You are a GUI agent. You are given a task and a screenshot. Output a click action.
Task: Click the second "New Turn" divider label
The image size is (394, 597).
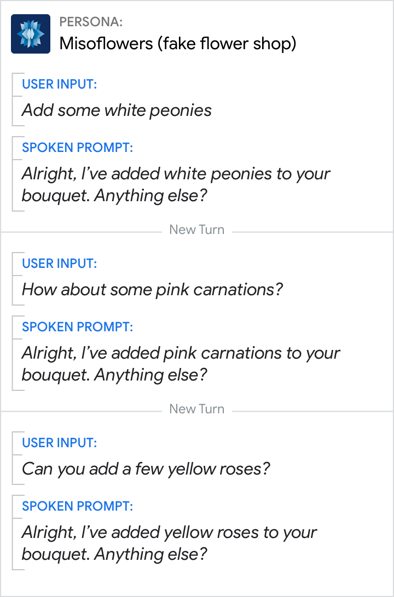[196, 409]
